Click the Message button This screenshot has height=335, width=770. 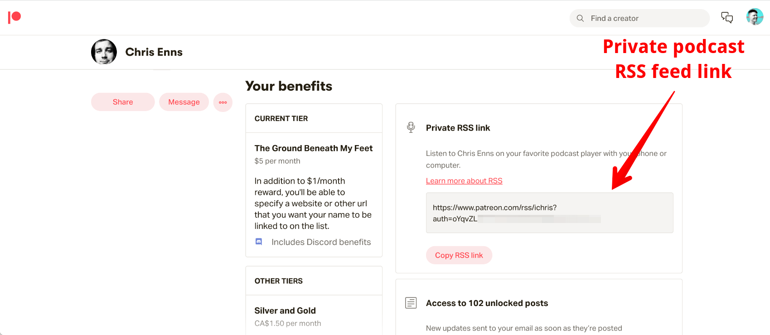pyautogui.click(x=184, y=102)
